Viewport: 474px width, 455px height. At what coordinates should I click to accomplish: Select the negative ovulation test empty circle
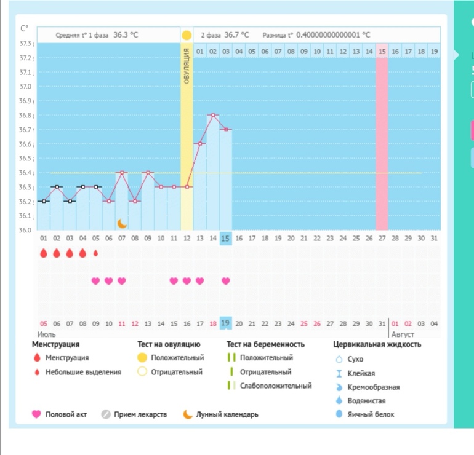[142, 371]
